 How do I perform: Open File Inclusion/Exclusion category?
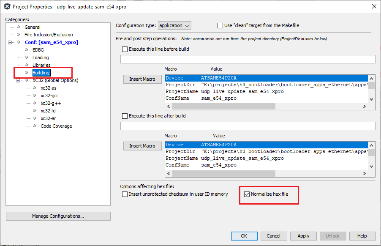[x=48, y=35]
